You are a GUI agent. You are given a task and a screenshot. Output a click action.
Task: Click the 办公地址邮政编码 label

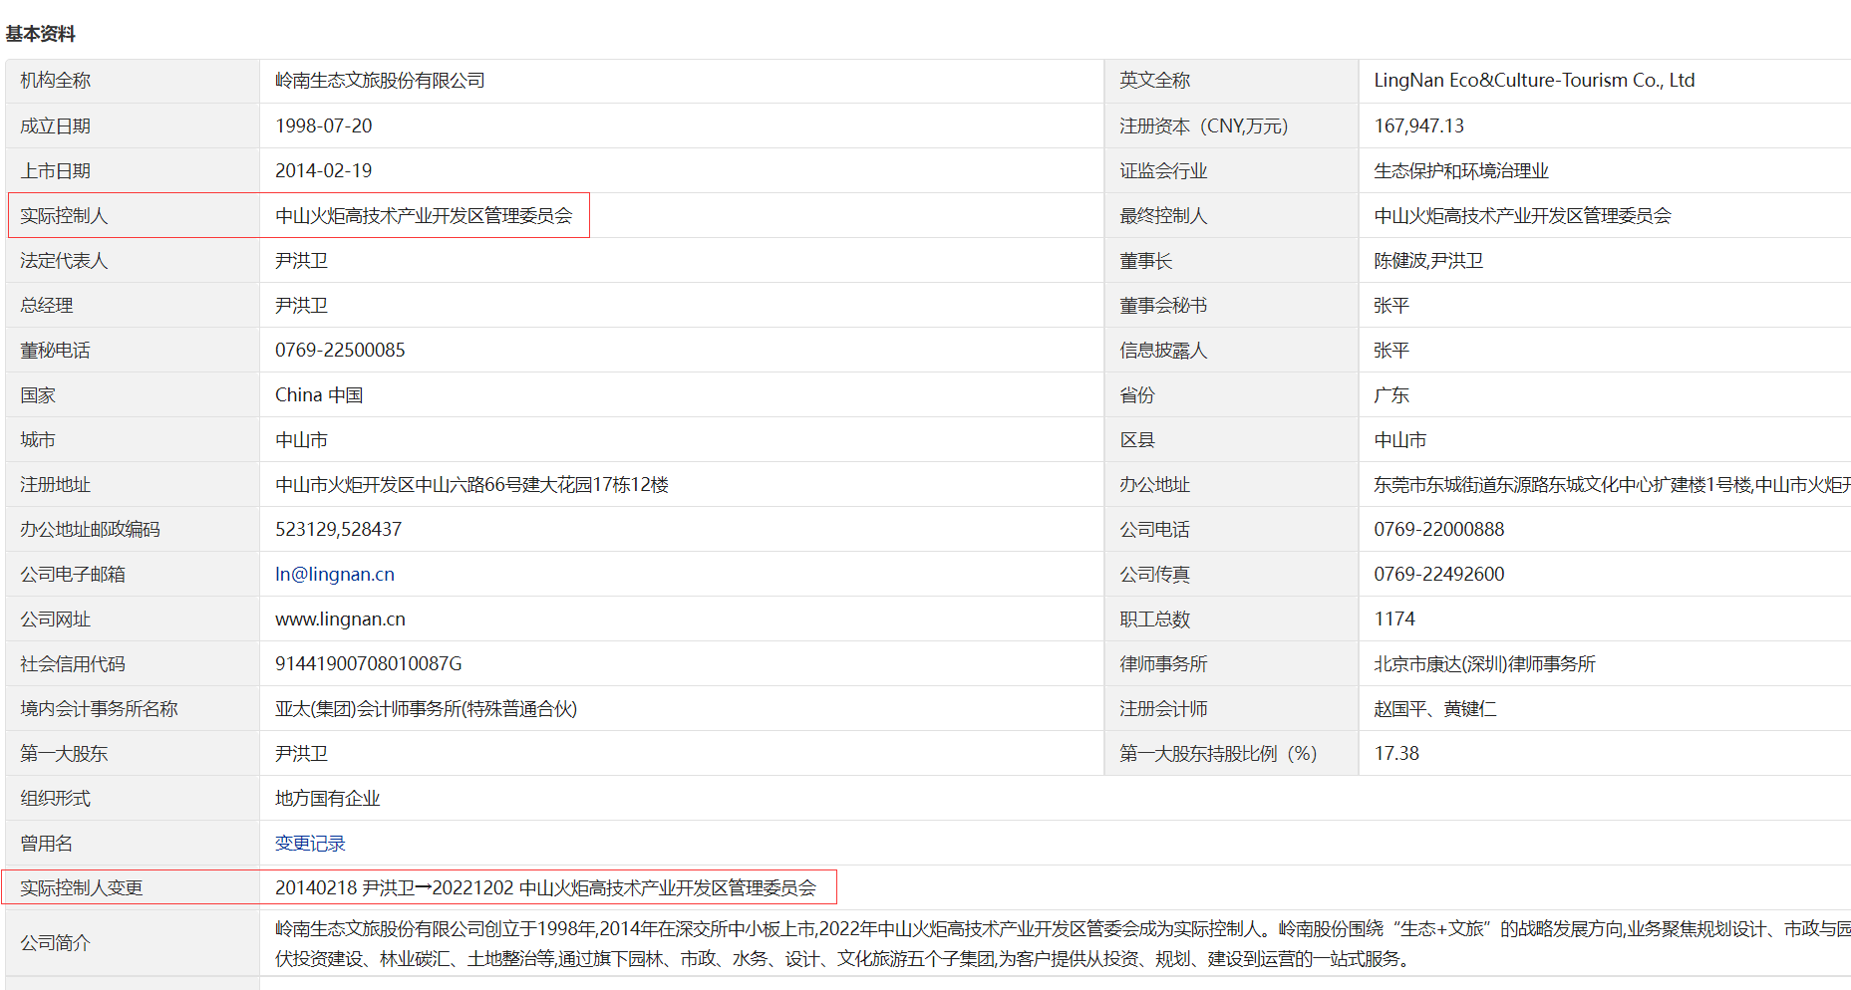[x=90, y=530]
